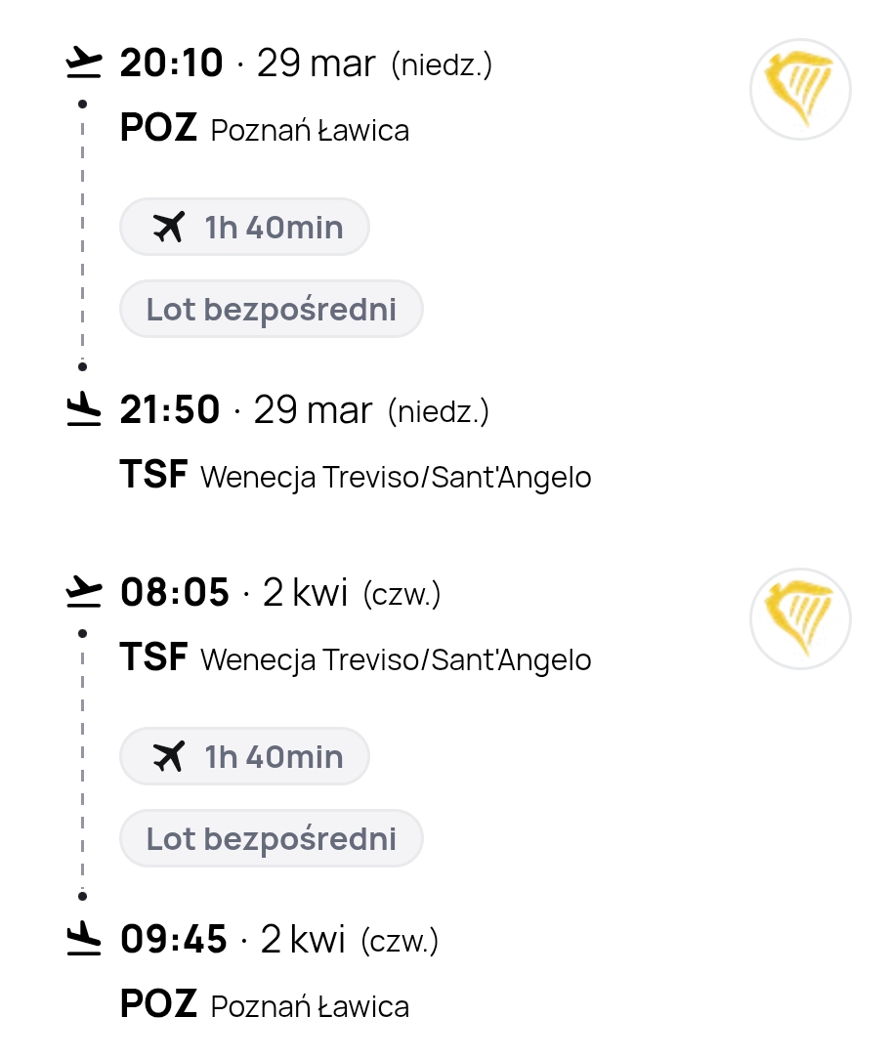Viewport: 889px width, 1059px height.
Task: Click landing plane icon beside 09:45
Action: [84, 941]
